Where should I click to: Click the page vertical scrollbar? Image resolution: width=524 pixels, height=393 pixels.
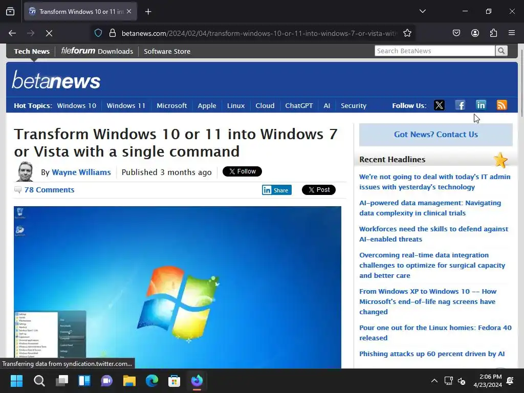pos(521,83)
